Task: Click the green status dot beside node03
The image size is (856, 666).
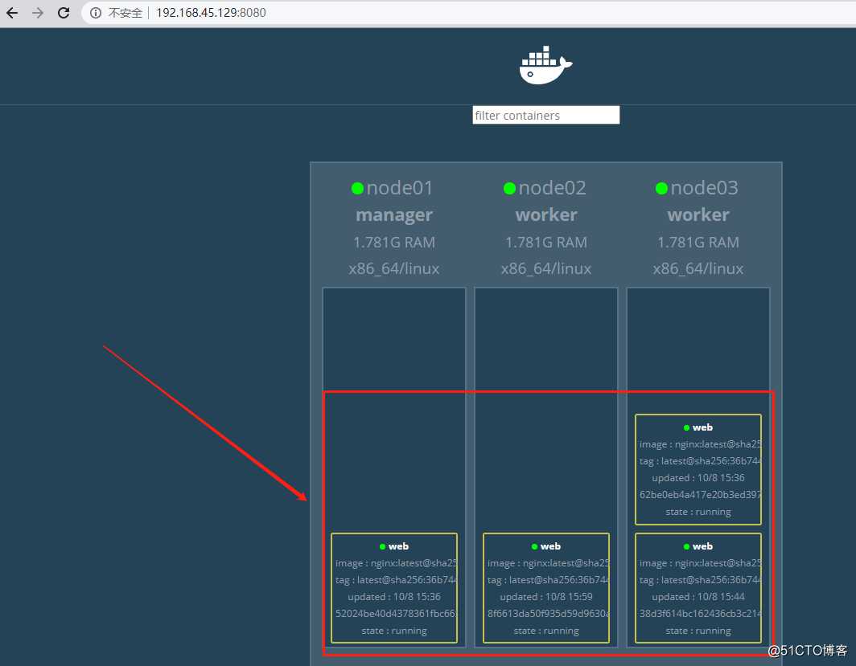Action: (661, 188)
